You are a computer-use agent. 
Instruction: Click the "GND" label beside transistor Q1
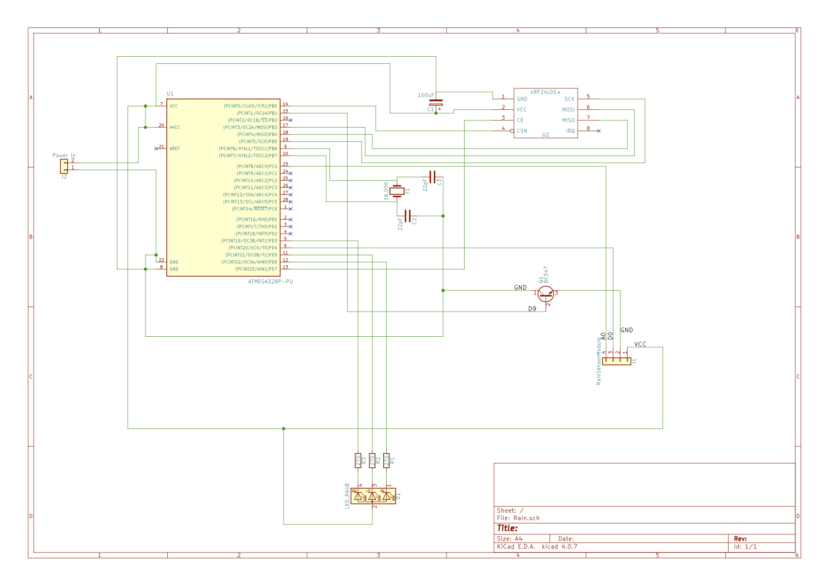coord(520,288)
